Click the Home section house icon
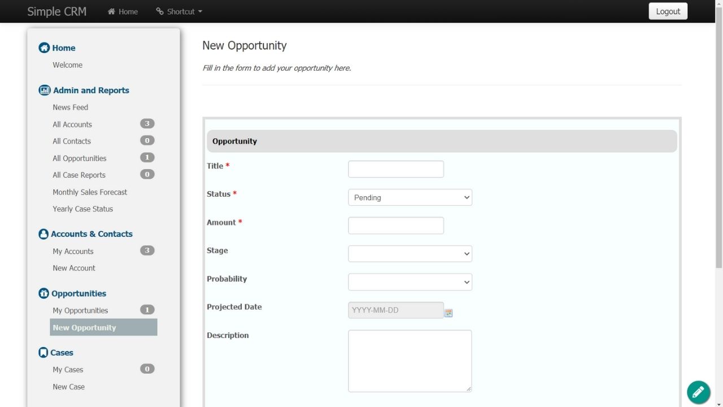This screenshot has height=407, width=723. (x=44, y=48)
